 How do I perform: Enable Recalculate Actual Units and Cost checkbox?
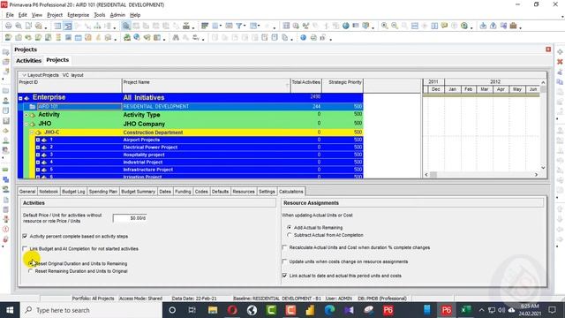point(284,247)
